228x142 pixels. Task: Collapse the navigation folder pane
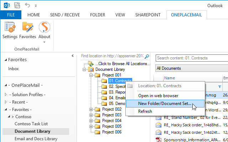click(73, 56)
